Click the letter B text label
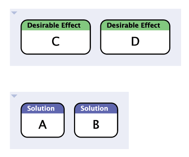 point(96,125)
